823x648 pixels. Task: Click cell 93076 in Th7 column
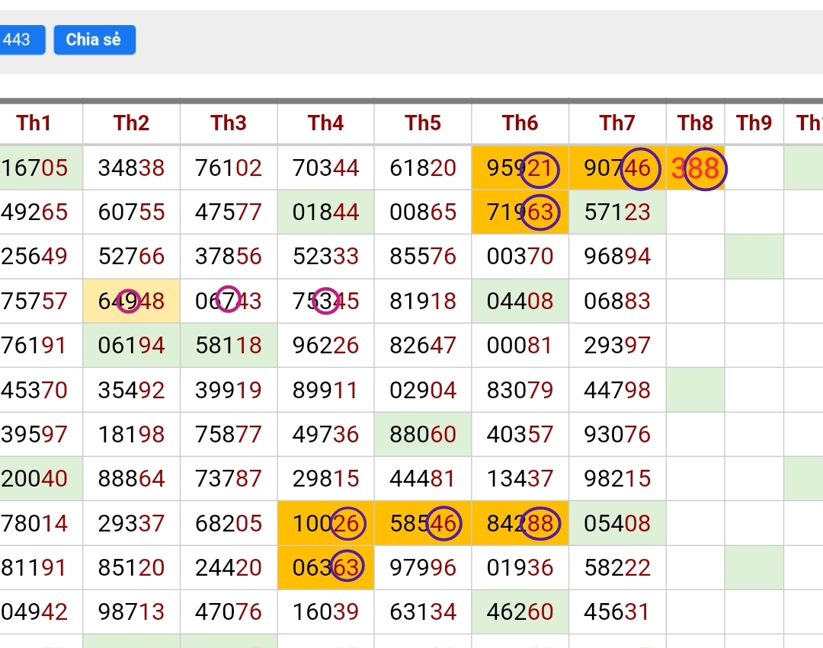(x=617, y=434)
